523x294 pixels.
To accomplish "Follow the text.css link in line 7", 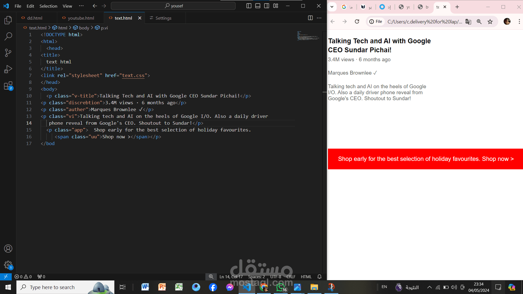I will point(133,75).
